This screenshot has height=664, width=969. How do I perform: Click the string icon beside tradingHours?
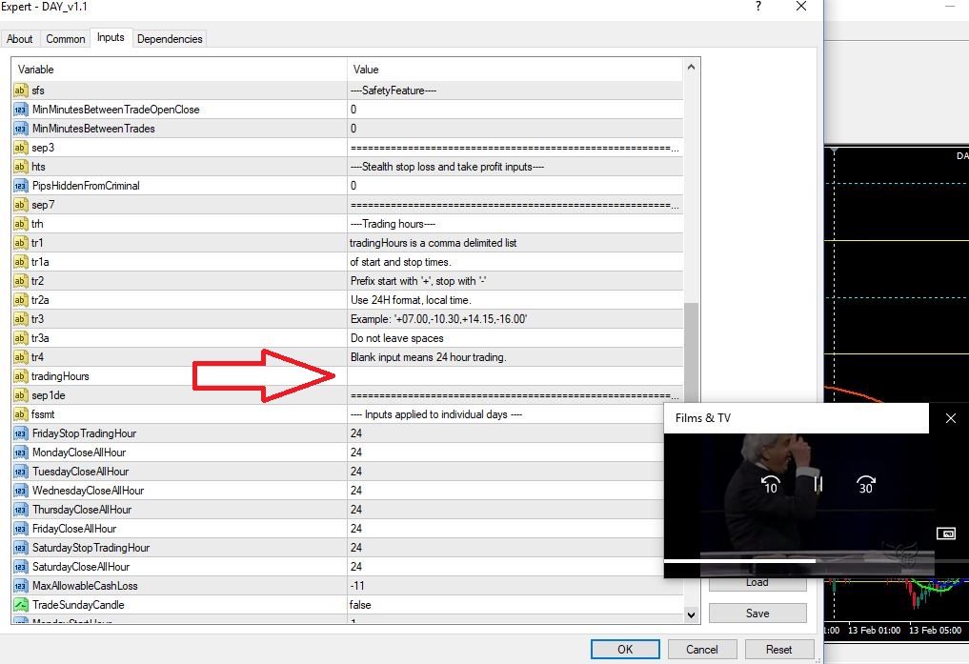(x=20, y=376)
